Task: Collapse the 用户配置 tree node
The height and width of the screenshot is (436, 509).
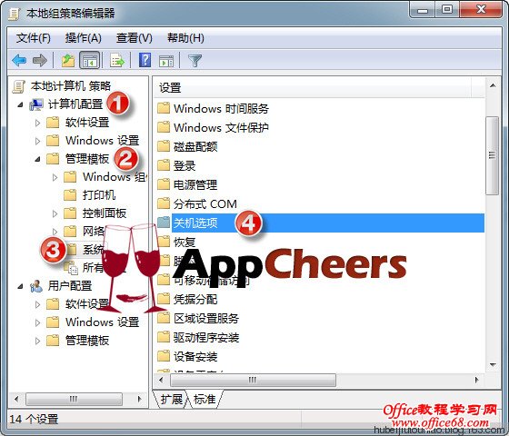Action: click(x=20, y=286)
